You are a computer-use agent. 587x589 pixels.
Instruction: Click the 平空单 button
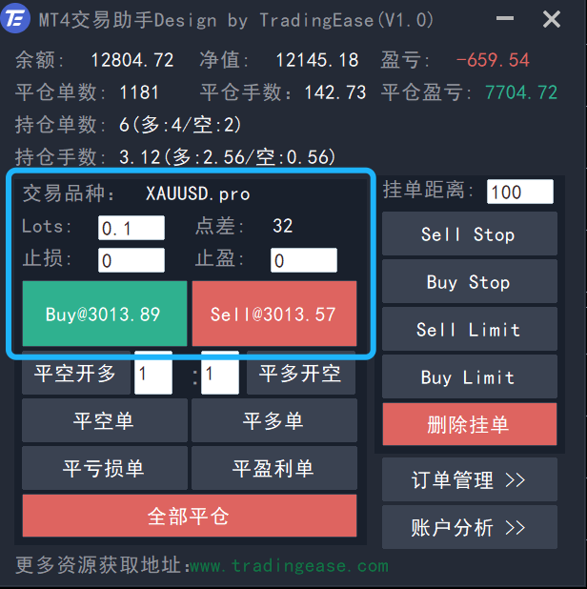click(104, 420)
